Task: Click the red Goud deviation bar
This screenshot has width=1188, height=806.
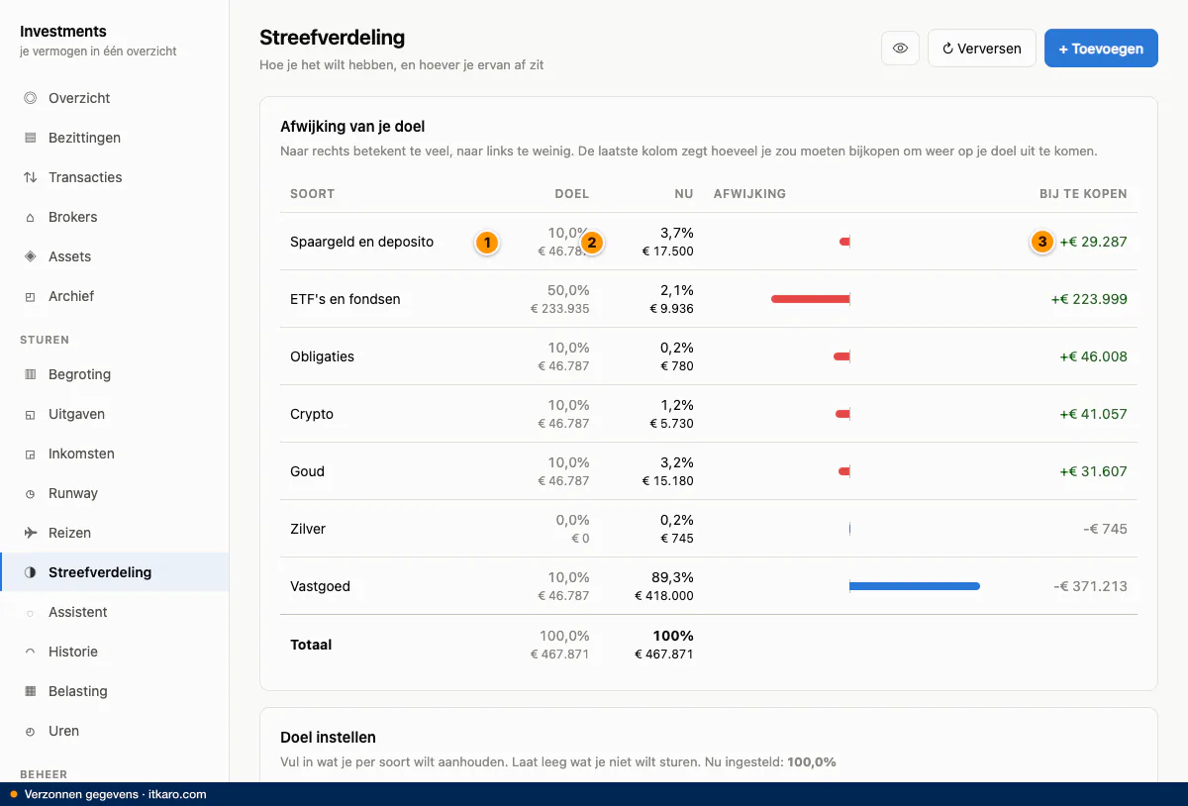Action: 843,471
